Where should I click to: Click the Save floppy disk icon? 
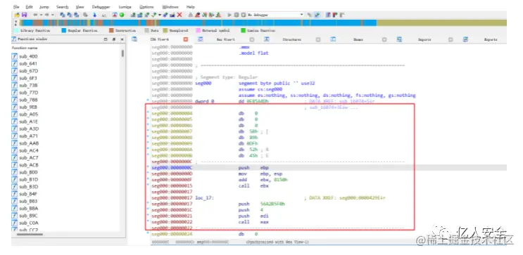click(x=25, y=15)
